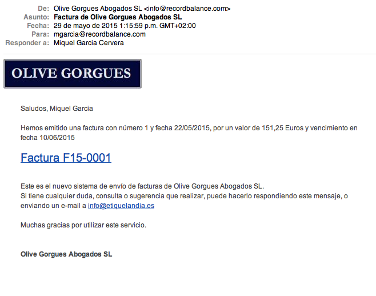The height and width of the screenshot is (296, 376).
Task: Click the greeting Saludos, Miquel Garcia
Action: [x=57, y=109]
